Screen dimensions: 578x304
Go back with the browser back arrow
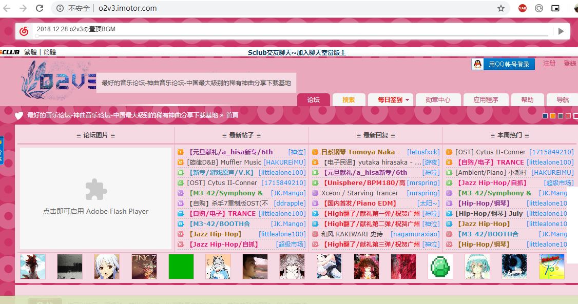point(7,8)
